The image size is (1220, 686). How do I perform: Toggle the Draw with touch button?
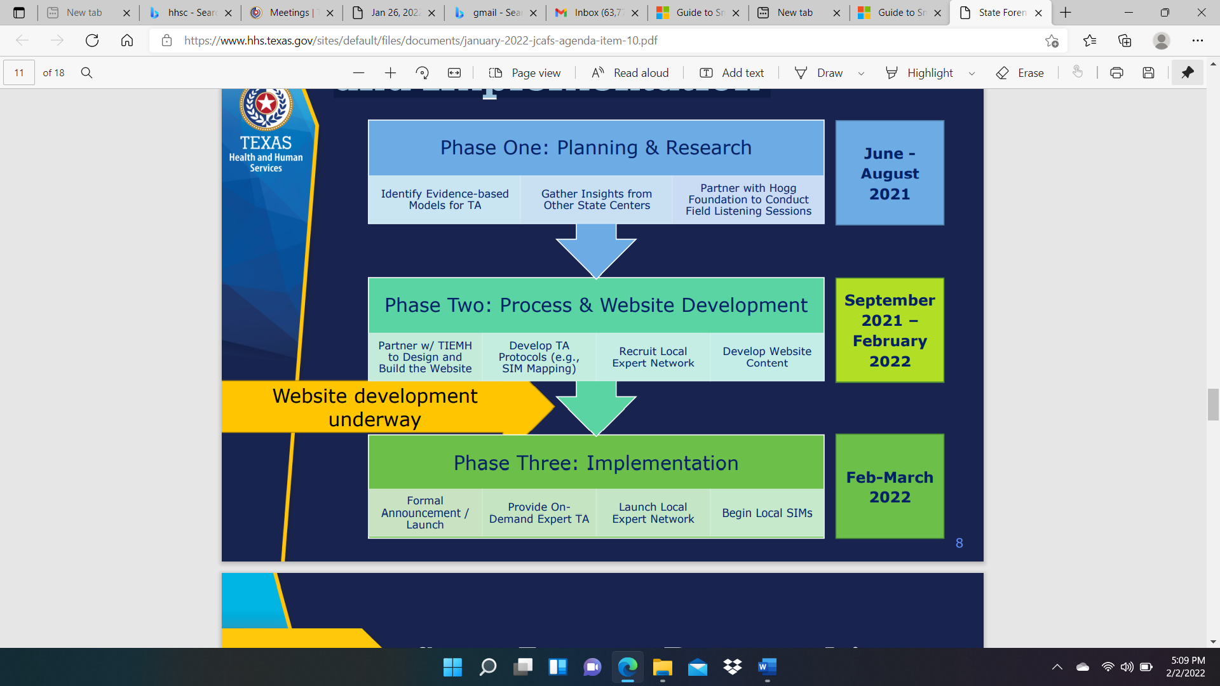(x=1078, y=72)
